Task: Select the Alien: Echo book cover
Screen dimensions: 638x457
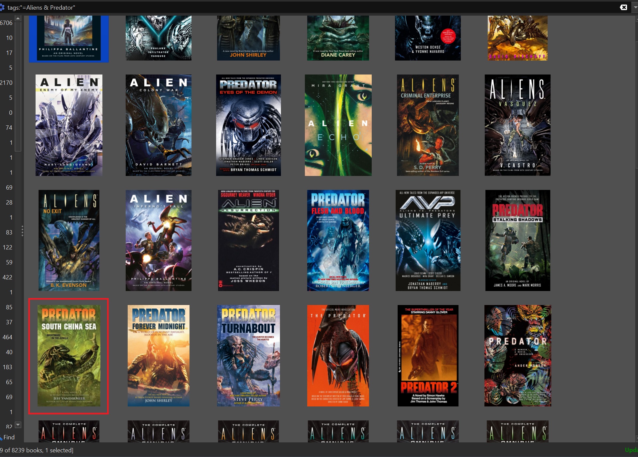Action: coord(338,125)
